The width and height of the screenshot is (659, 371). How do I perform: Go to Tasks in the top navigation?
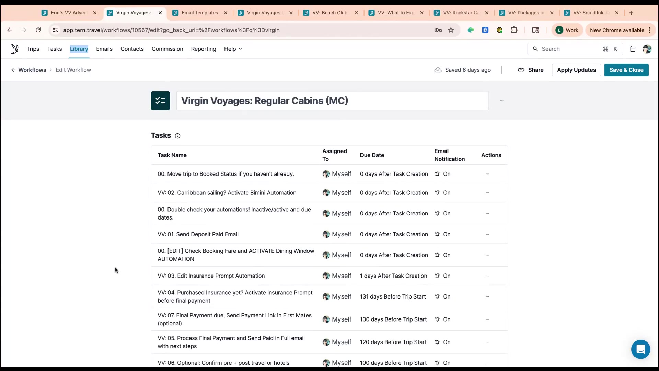55,49
